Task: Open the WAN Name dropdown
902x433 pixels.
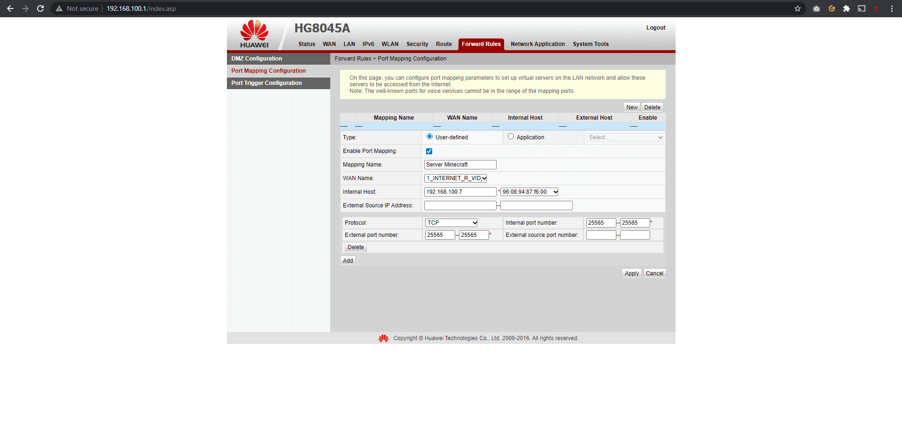Action: pyautogui.click(x=455, y=178)
